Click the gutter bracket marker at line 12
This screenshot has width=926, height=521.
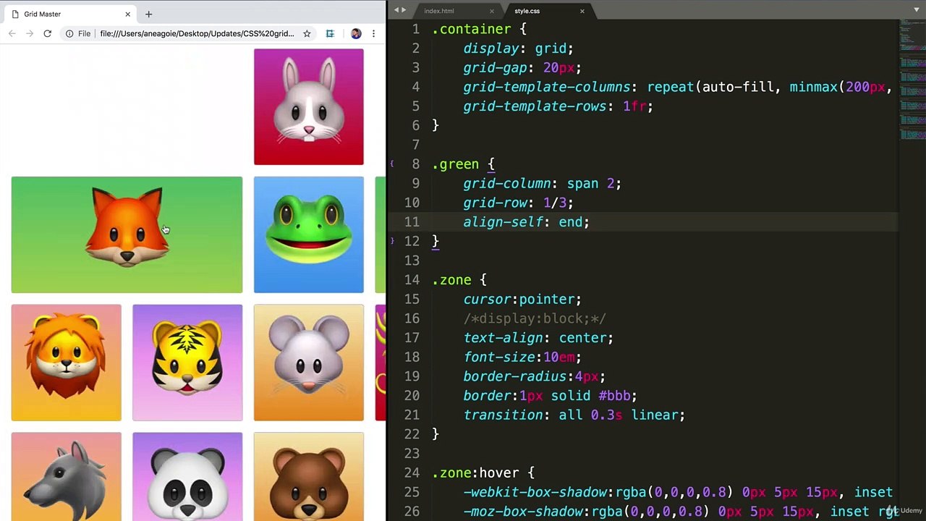[392, 240]
